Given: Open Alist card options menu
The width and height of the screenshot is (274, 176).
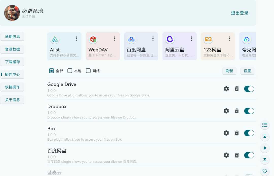Looking at the screenshot, I should tap(76, 38).
